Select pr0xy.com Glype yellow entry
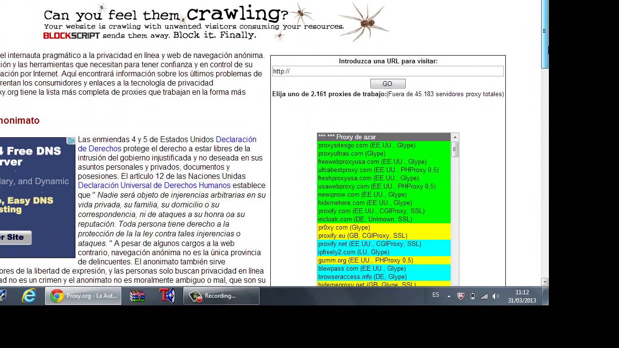This screenshot has width=619, height=348. pos(384,227)
